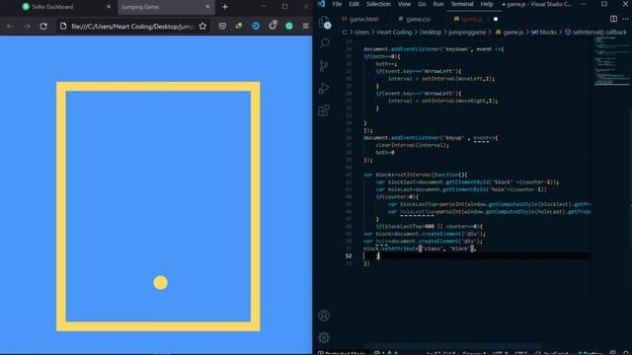632x355 pixels.
Task: Open the Search view in VS Code
Action: click(324, 43)
